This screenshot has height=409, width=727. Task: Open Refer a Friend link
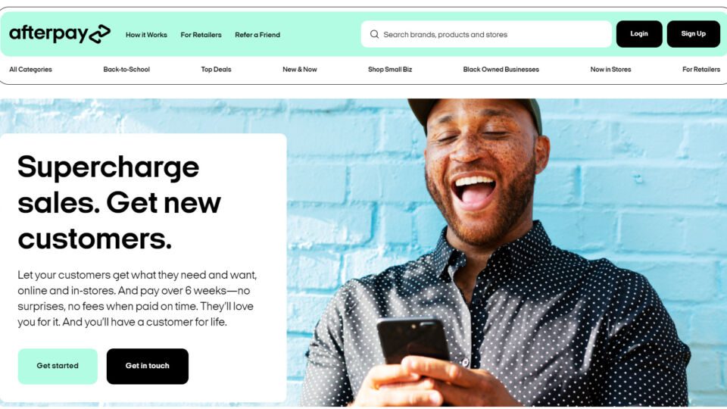[x=257, y=35]
